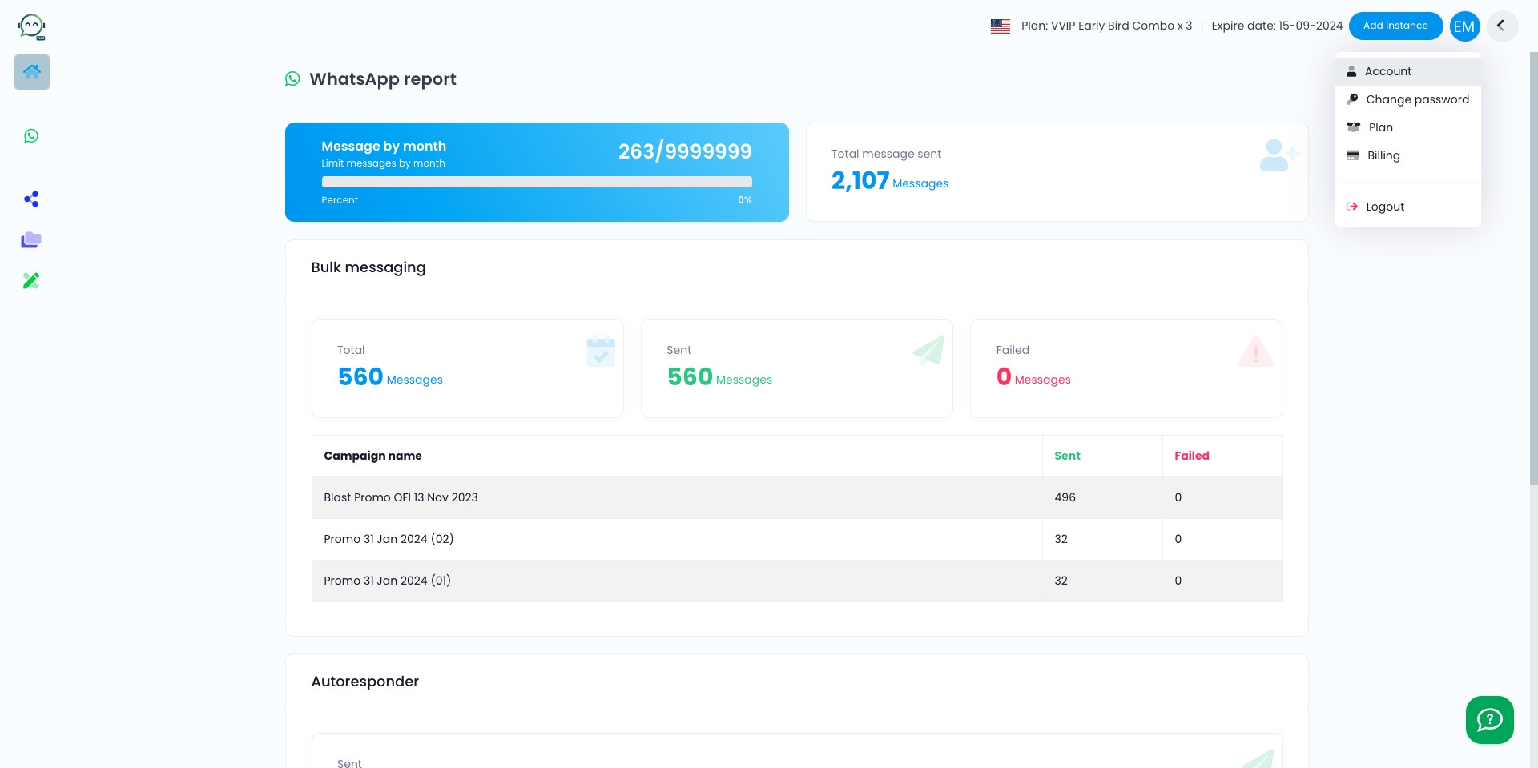Click the green pencil tools sidebar icon
The image size is (1538, 768).
point(31,280)
